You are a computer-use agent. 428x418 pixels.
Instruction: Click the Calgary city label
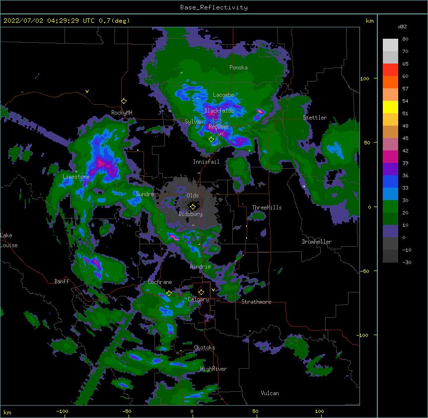click(199, 299)
